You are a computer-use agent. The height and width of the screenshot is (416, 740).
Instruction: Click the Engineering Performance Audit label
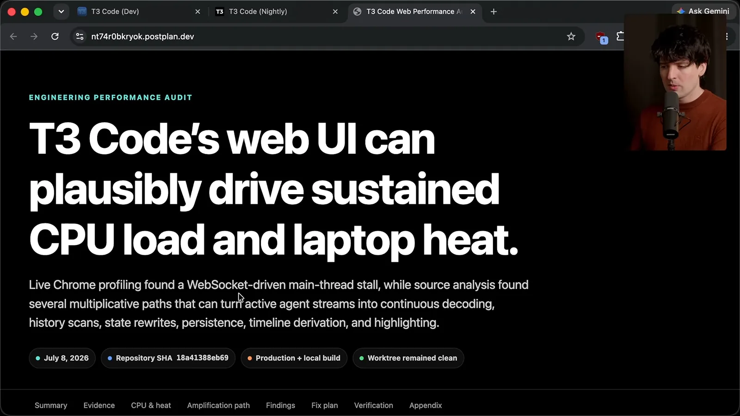[111, 98]
